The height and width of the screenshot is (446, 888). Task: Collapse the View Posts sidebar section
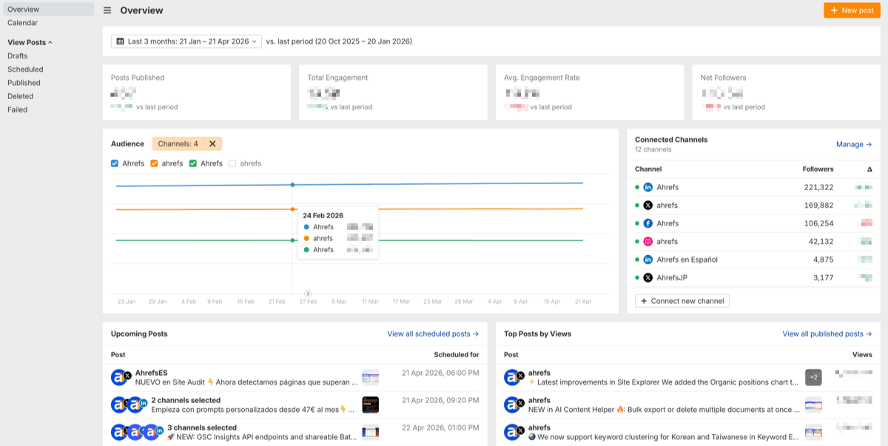point(30,42)
